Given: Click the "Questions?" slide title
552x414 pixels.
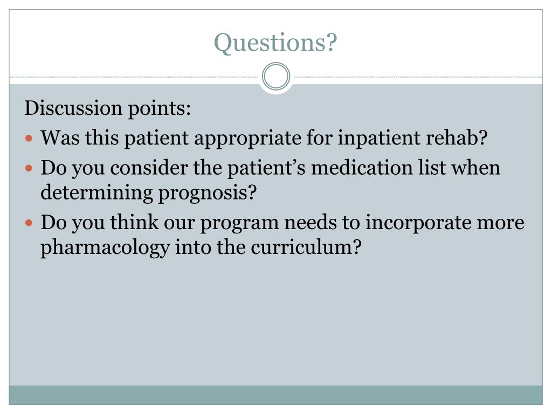Looking at the screenshot, I should tap(275, 43).
